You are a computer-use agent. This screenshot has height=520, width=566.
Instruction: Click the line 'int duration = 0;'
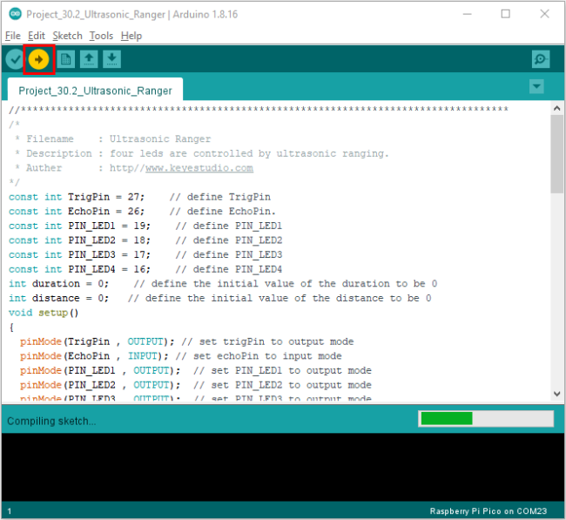pyautogui.click(x=58, y=283)
